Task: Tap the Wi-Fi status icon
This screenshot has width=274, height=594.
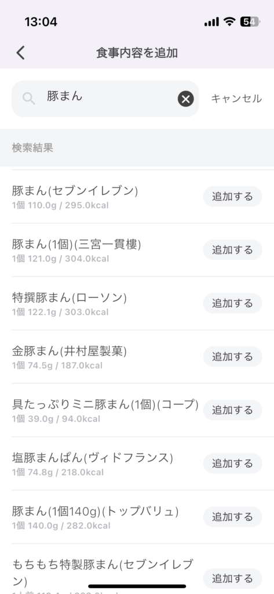Action: pos(229,22)
